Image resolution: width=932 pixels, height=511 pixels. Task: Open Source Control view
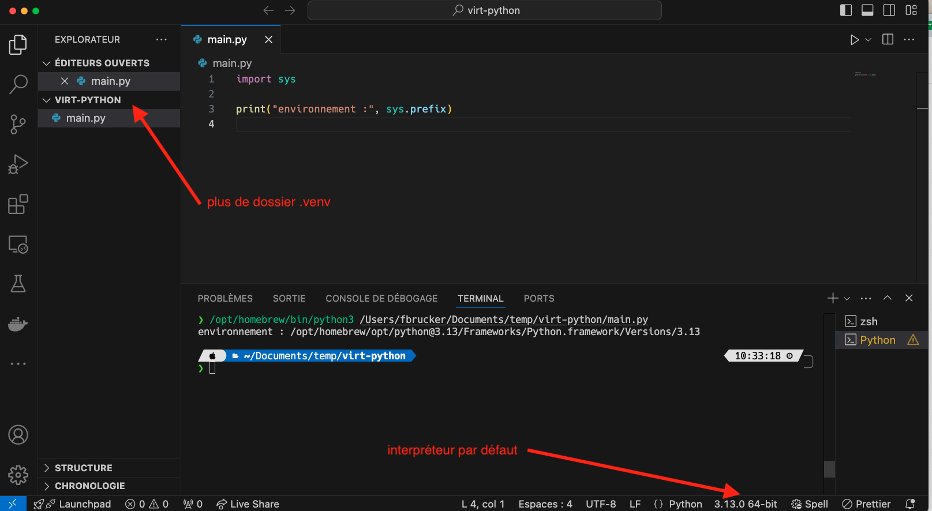(x=18, y=124)
